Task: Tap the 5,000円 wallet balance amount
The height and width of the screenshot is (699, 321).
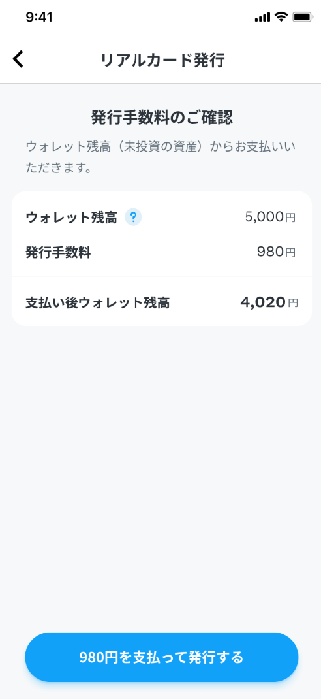Action: click(x=270, y=217)
